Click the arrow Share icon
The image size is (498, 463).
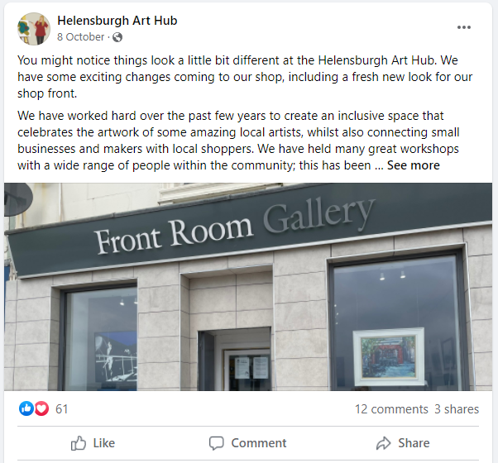[x=383, y=443]
